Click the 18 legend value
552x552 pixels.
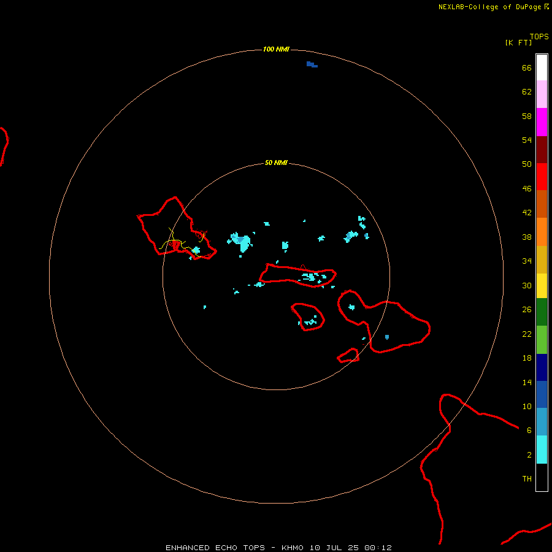point(527,358)
